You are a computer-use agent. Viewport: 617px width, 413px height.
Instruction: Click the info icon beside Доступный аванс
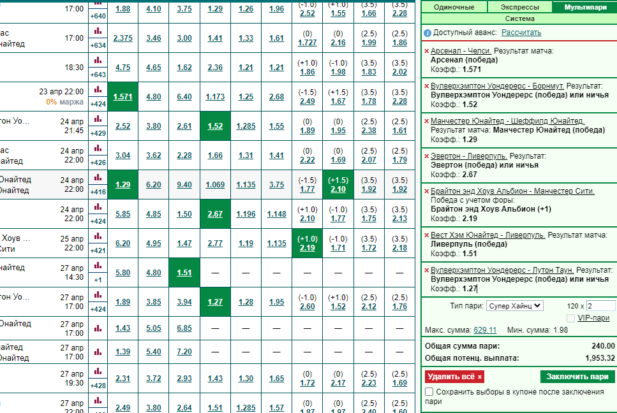tap(427, 33)
